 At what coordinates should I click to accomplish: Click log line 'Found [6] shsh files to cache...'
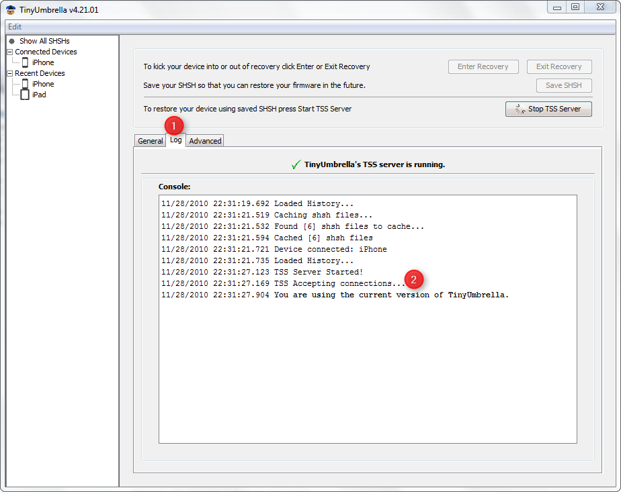tap(292, 227)
